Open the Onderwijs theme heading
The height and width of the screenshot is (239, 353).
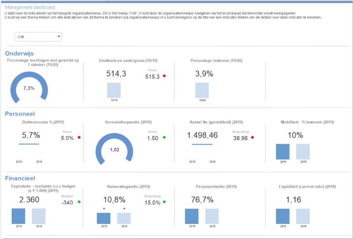19,54
